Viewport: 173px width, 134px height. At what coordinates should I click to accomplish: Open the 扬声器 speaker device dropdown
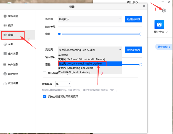[90, 19]
